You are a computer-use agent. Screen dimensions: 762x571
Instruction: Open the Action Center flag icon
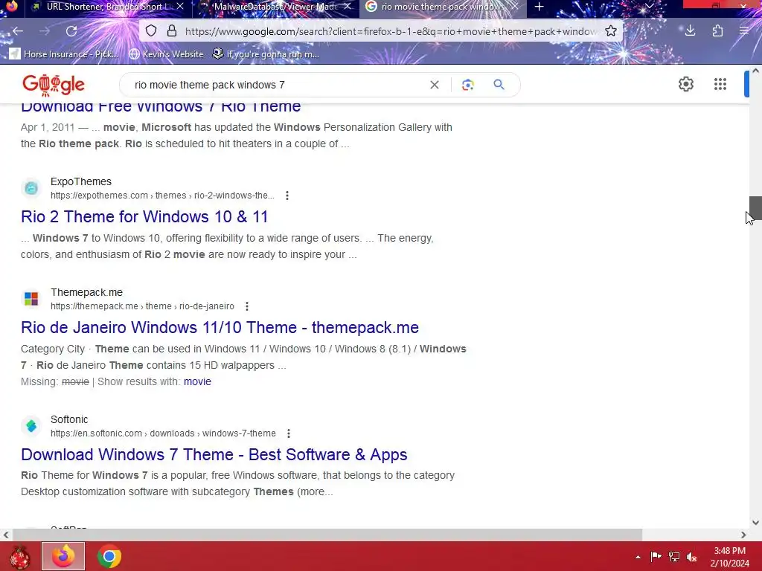(656, 556)
